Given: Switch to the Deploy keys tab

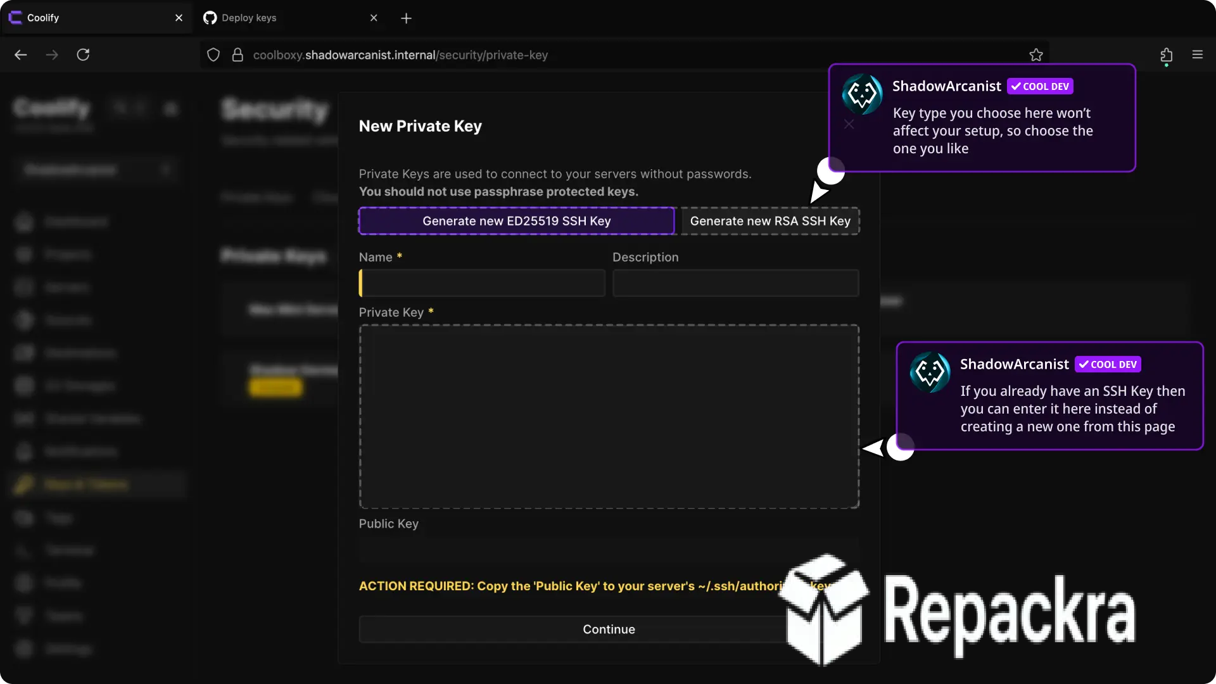Looking at the screenshot, I should 291,18.
